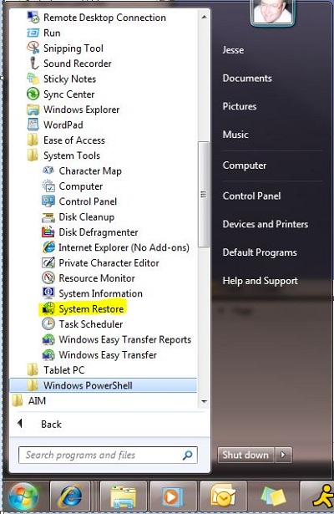This screenshot has height=514, width=334.
Task: Open Devices and Printers
Action: (266, 224)
